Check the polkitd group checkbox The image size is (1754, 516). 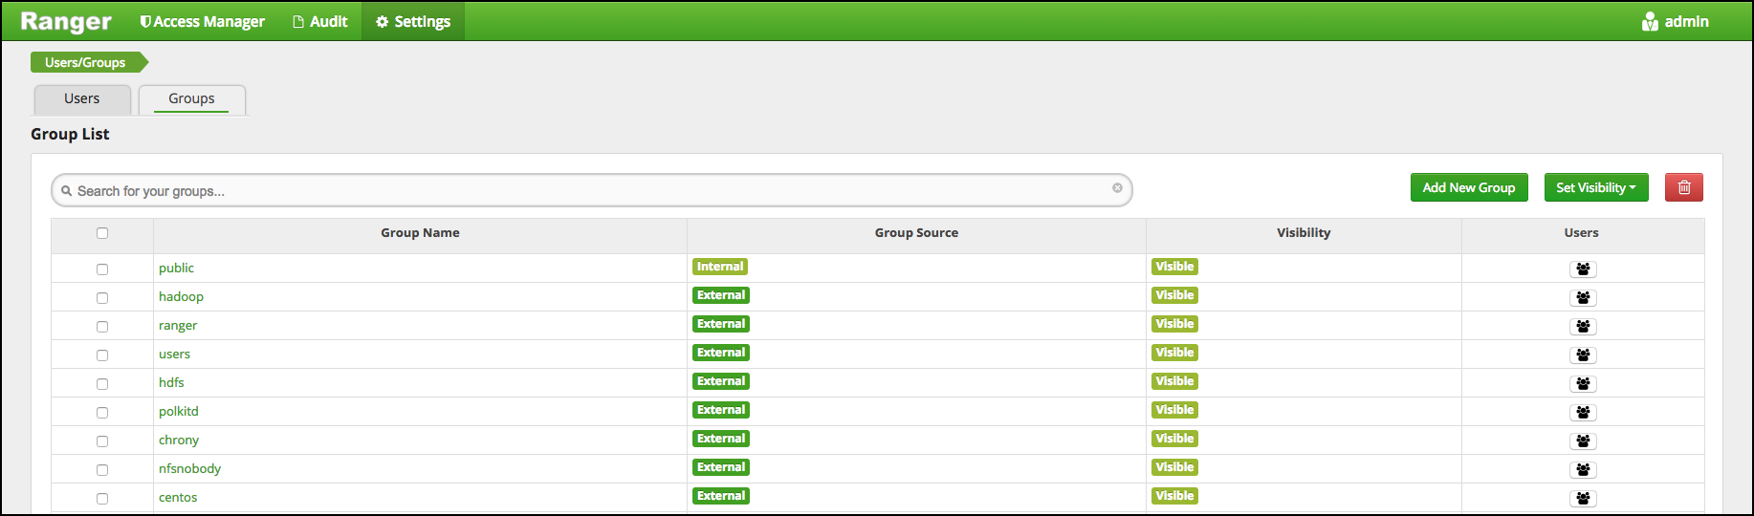[x=102, y=413]
